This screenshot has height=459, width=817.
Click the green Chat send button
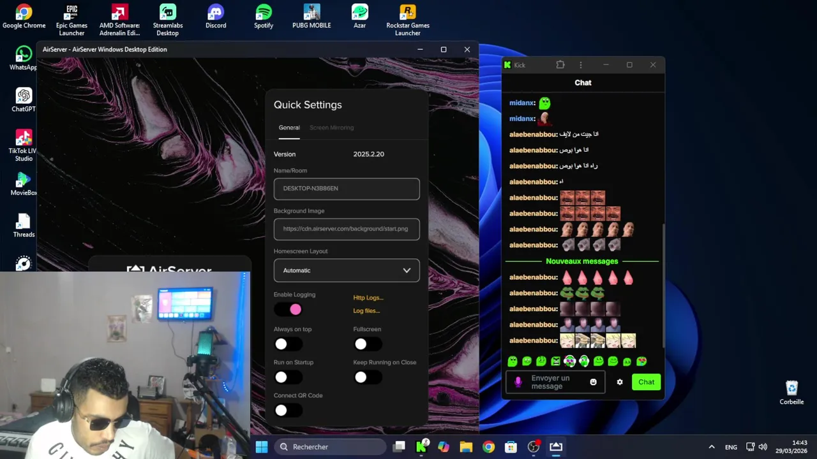[x=646, y=382]
